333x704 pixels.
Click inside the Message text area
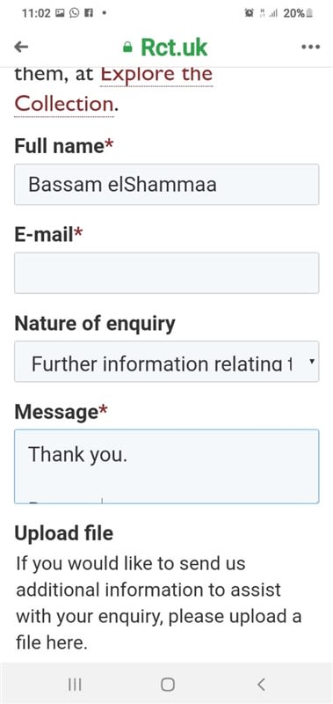[x=167, y=466]
